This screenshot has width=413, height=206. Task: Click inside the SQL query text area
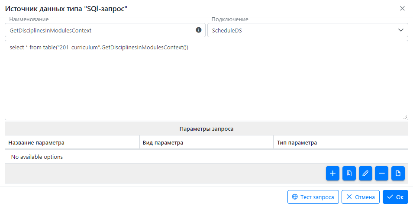pos(206,80)
